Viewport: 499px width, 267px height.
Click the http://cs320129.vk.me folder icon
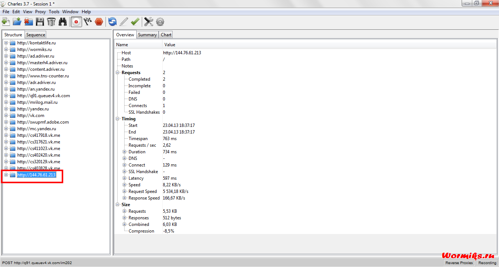click(x=12, y=162)
